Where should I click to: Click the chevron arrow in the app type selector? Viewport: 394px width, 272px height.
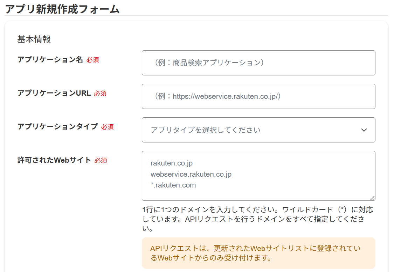pyautogui.click(x=364, y=130)
